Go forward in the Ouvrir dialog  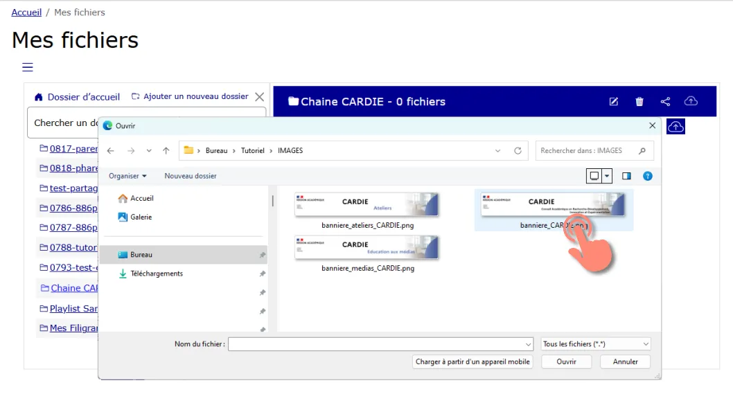tap(131, 150)
